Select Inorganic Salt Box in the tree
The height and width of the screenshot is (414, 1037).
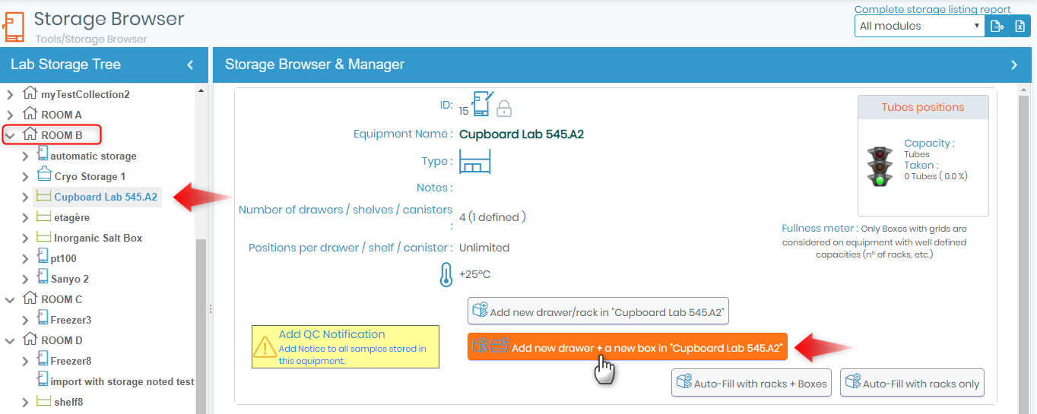point(98,238)
